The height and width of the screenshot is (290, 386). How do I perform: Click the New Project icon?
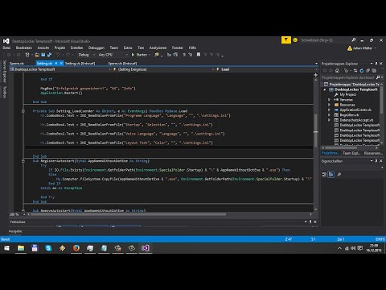tap(27, 55)
